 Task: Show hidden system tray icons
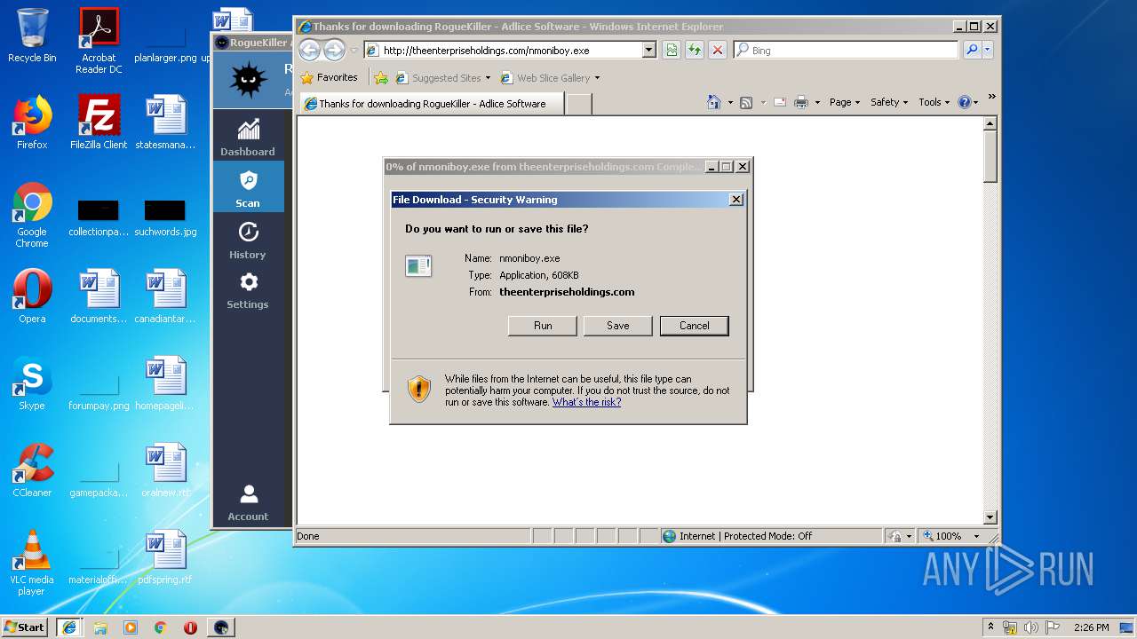(x=990, y=627)
